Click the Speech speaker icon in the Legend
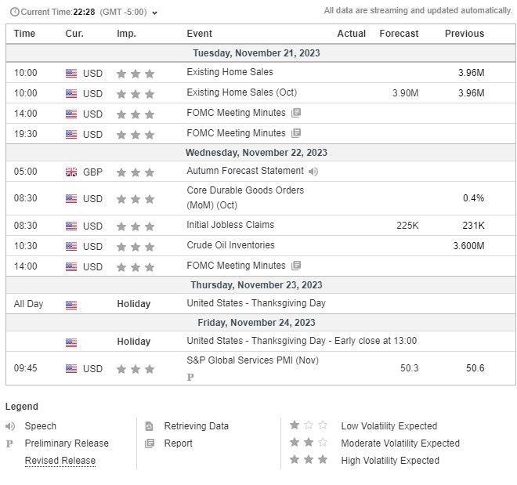The height and width of the screenshot is (485, 517). click(10, 426)
